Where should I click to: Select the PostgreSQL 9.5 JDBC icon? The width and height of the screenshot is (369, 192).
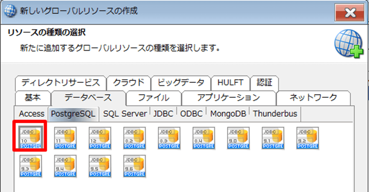[x=100, y=166]
